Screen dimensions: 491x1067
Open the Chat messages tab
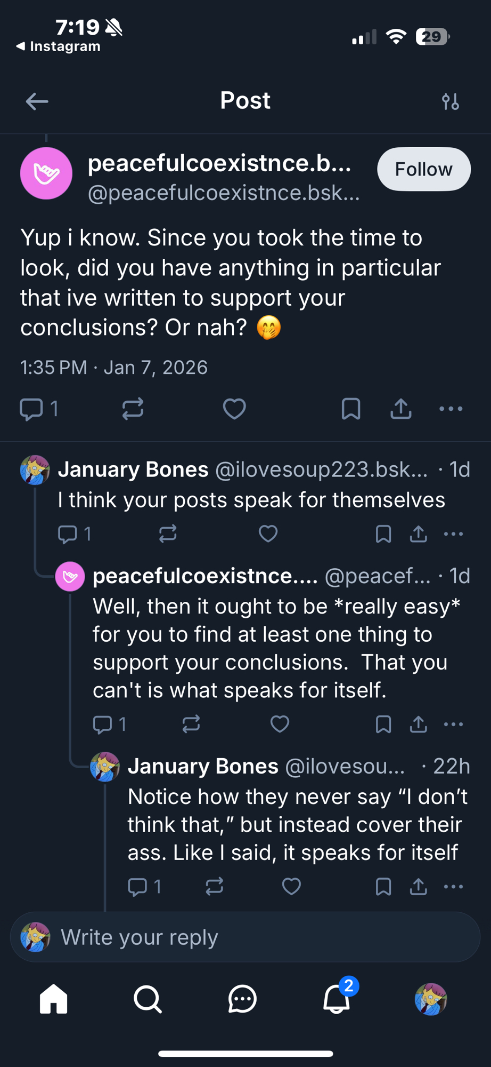point(242,999)
